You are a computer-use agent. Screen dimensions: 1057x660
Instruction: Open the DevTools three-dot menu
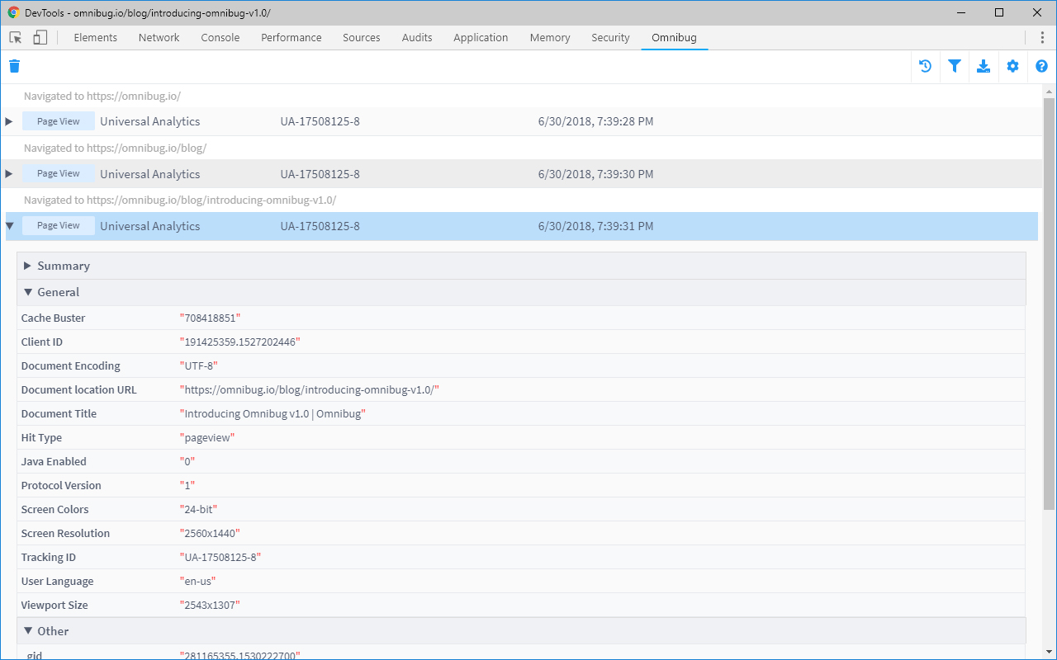click(x=1042, y=37)
